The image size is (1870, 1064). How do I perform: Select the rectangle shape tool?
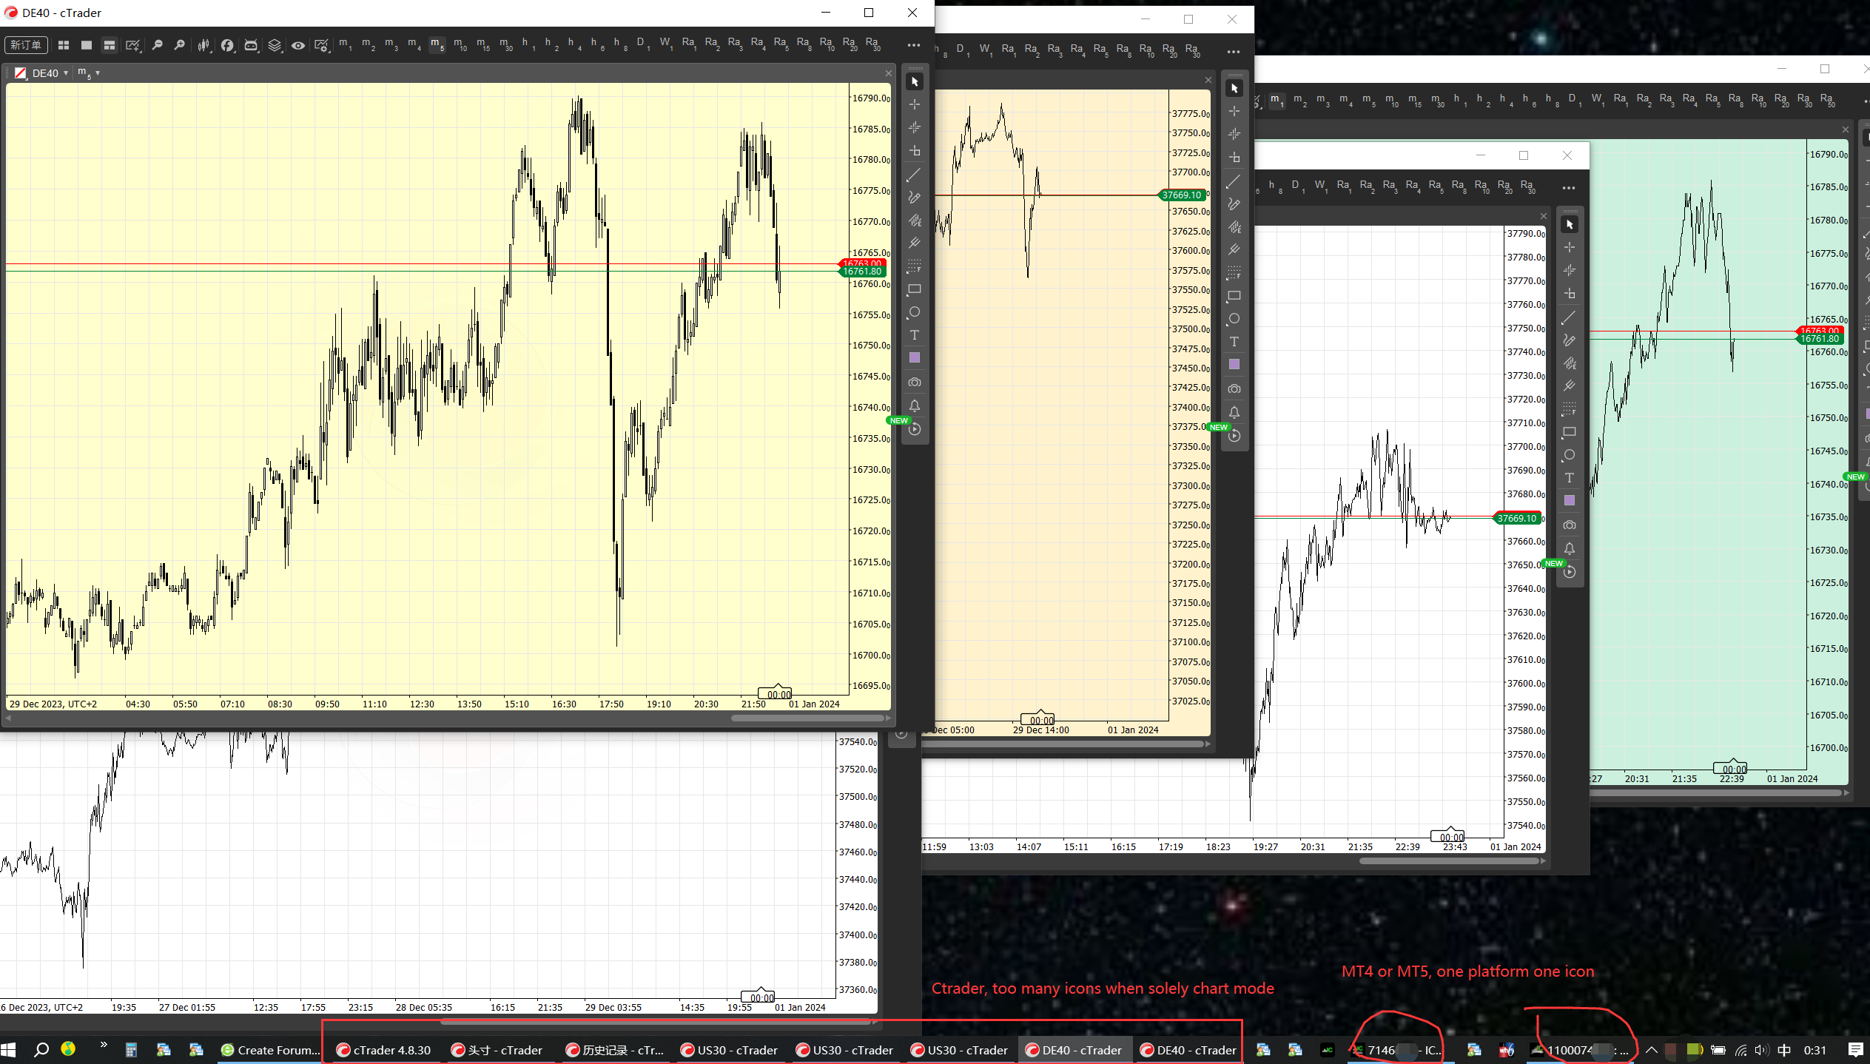(915, 289)
